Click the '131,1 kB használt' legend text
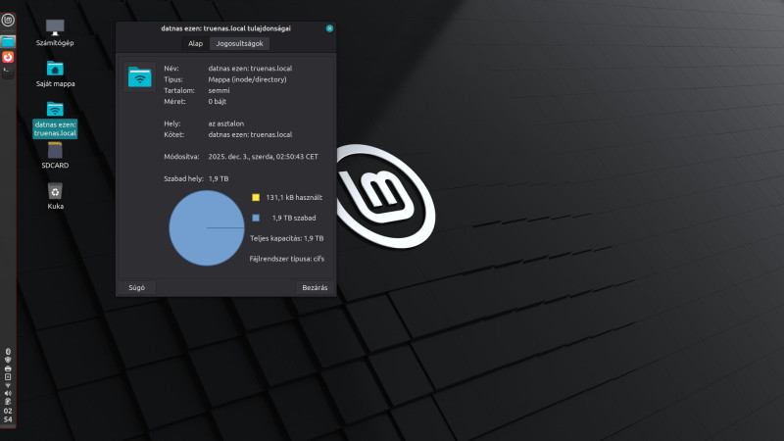 294,198
